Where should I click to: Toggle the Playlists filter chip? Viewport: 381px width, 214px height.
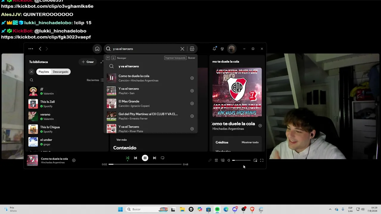tap(44, 72)
